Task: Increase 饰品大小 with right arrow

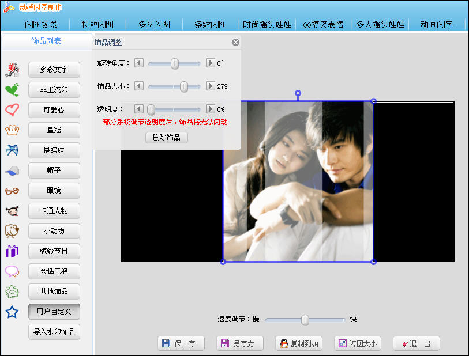Action: (211, 86)
